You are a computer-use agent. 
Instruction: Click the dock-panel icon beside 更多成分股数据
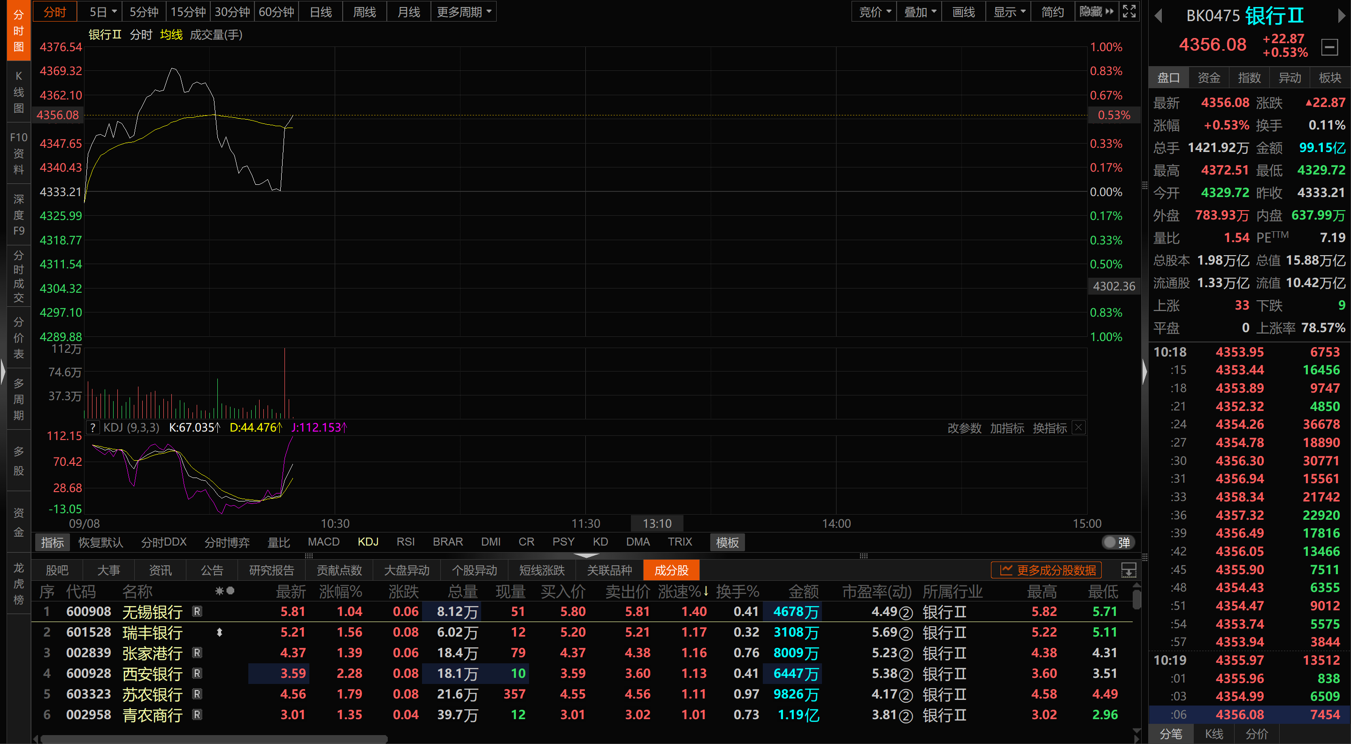(x=1128, y=570)
